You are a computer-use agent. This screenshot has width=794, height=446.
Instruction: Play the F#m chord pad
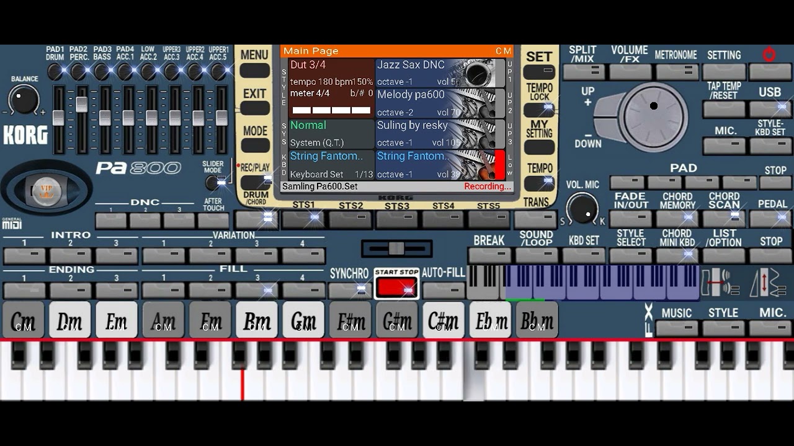click(x=350, y=320)
